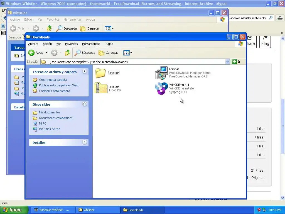This screenshot has width=285, height=214.
Task: Click red security shield tray icon
Action: pos(259,210)
